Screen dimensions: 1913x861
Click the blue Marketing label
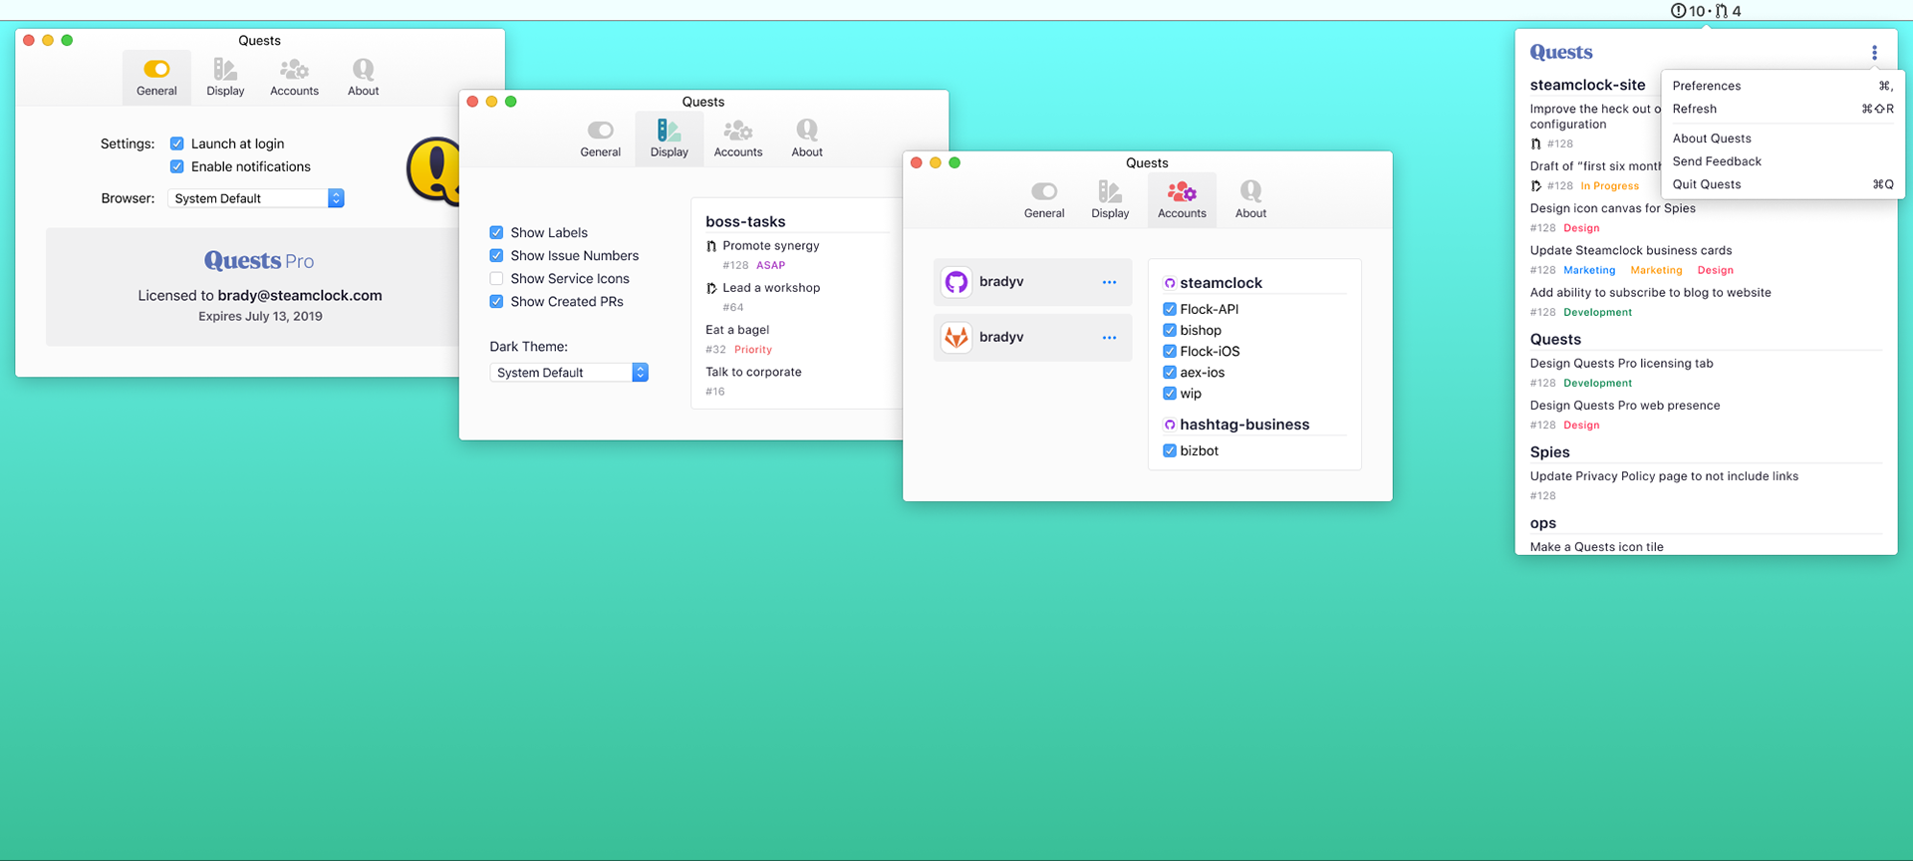(x=1589, y=270)
